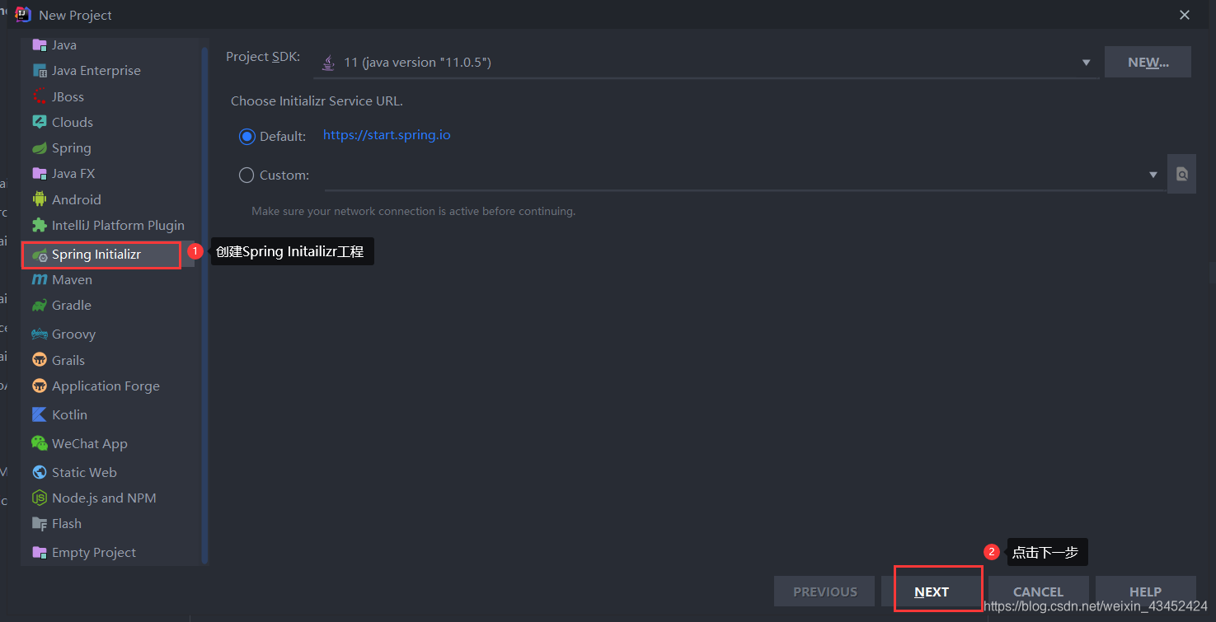The height and width of the screenshot is (622, 1216).
Task: Click the 'Empty Project' text label
Action: point(94,552)
